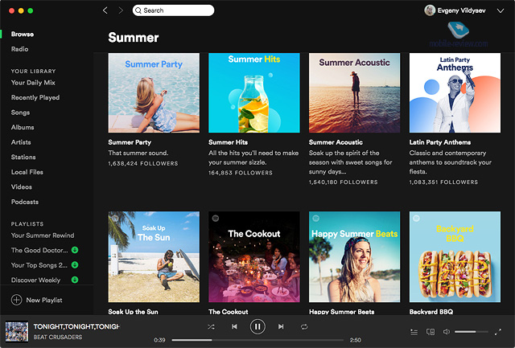The height and width of the screenshot is (348, 515).
Task: Skip to next track
Action: point(281,326)
